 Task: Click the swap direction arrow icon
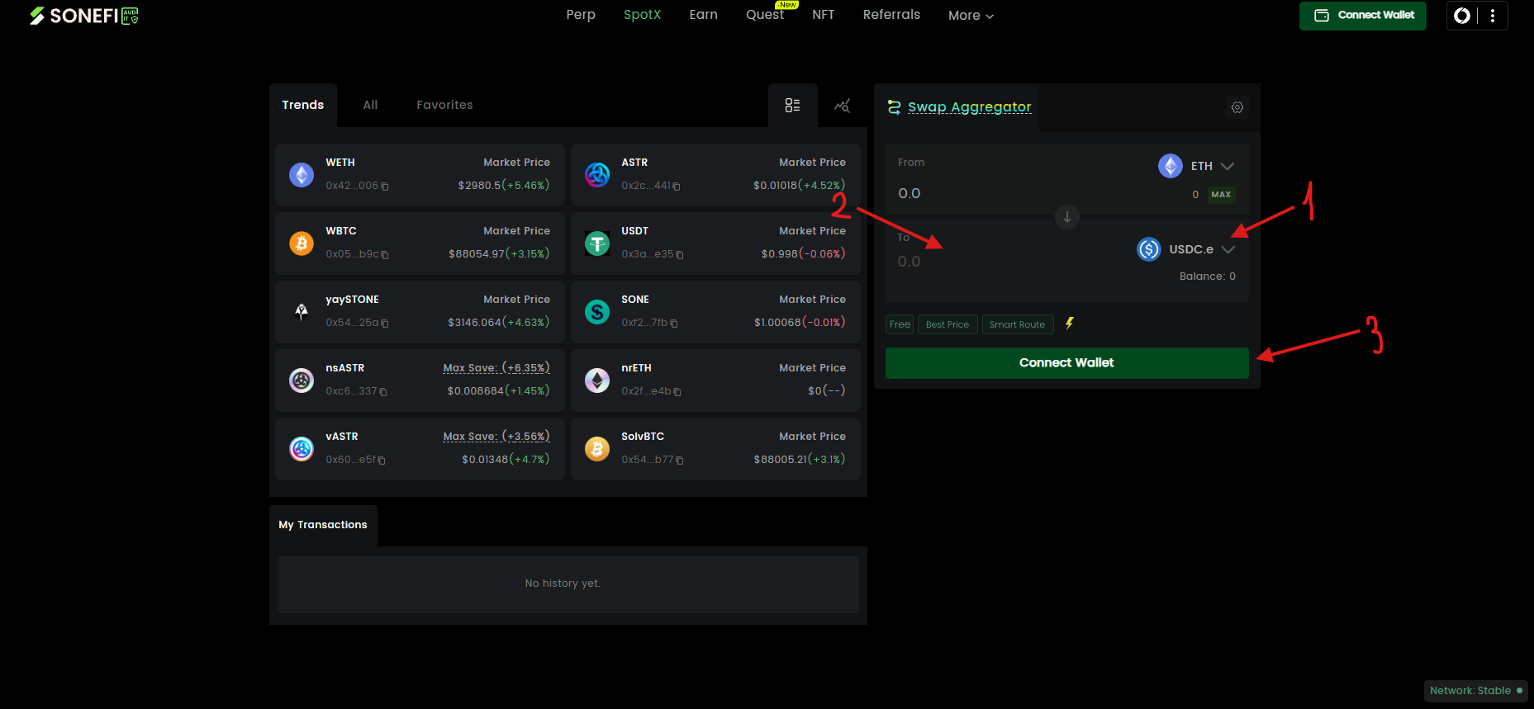pyautogui.click(x=1066, y=217)
